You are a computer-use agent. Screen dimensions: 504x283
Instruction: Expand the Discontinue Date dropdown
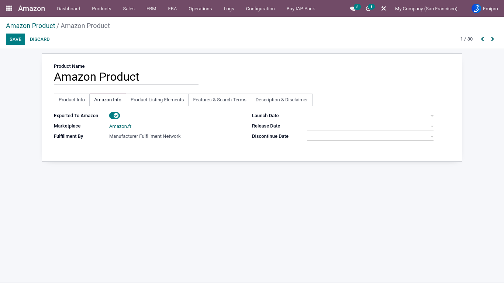[x=432, y=137]
